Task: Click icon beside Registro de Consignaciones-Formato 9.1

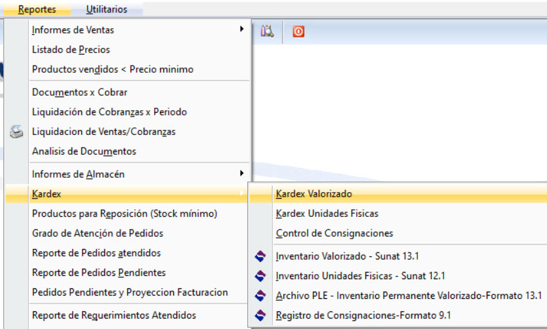Action: (x=260, y=315)
